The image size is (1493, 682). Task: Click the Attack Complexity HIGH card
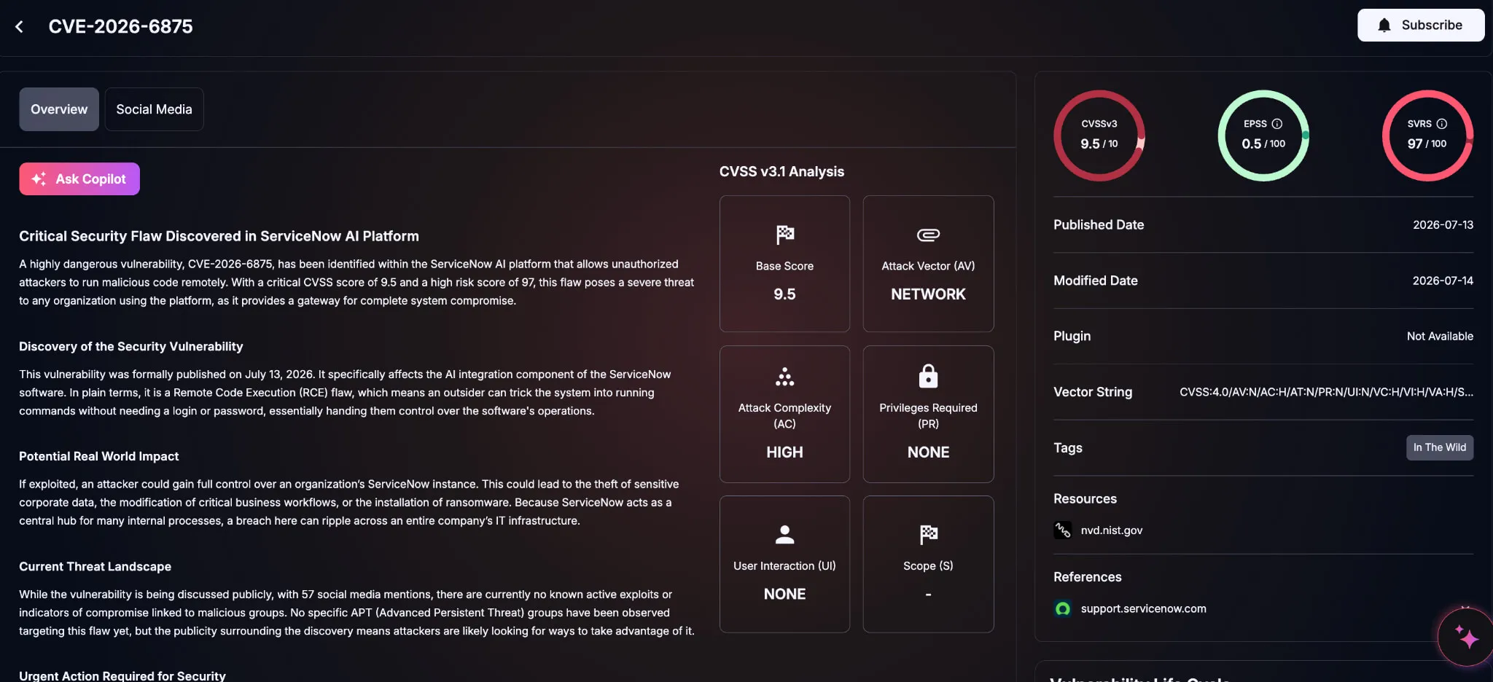tap(784, 414)
